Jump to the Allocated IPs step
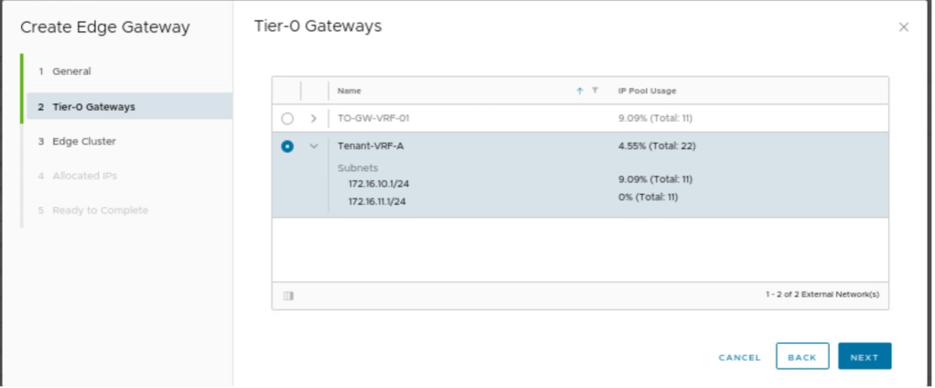The height and width of the screenshot is (388, 935). coord(84,176)
